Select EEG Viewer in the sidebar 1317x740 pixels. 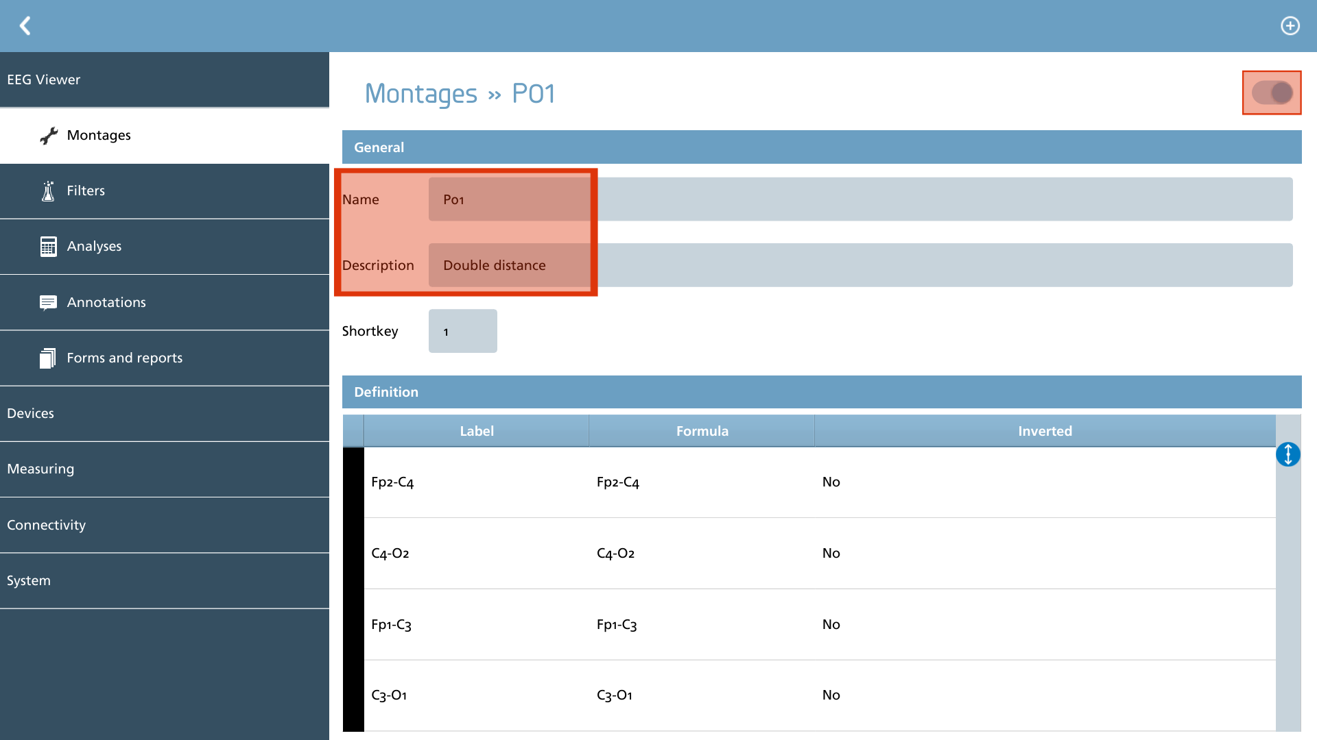165,79
